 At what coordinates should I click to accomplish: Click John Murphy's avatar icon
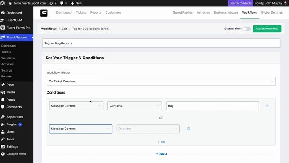click(285, 3)
